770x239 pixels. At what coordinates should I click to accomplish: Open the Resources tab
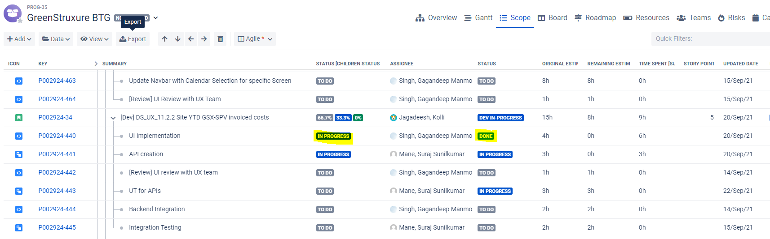coord(646,18)
